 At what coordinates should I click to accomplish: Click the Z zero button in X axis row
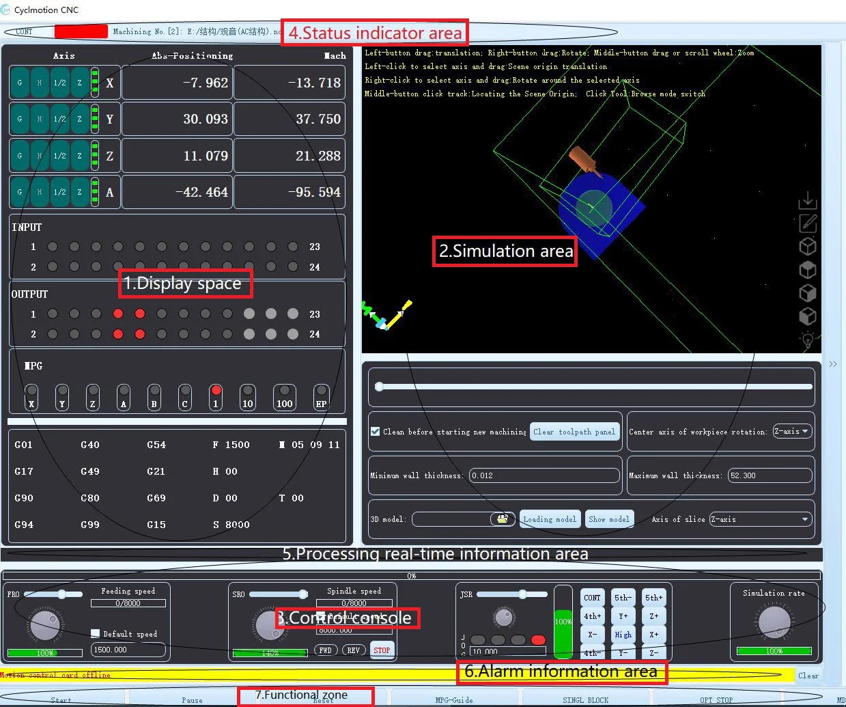point(79,83)
